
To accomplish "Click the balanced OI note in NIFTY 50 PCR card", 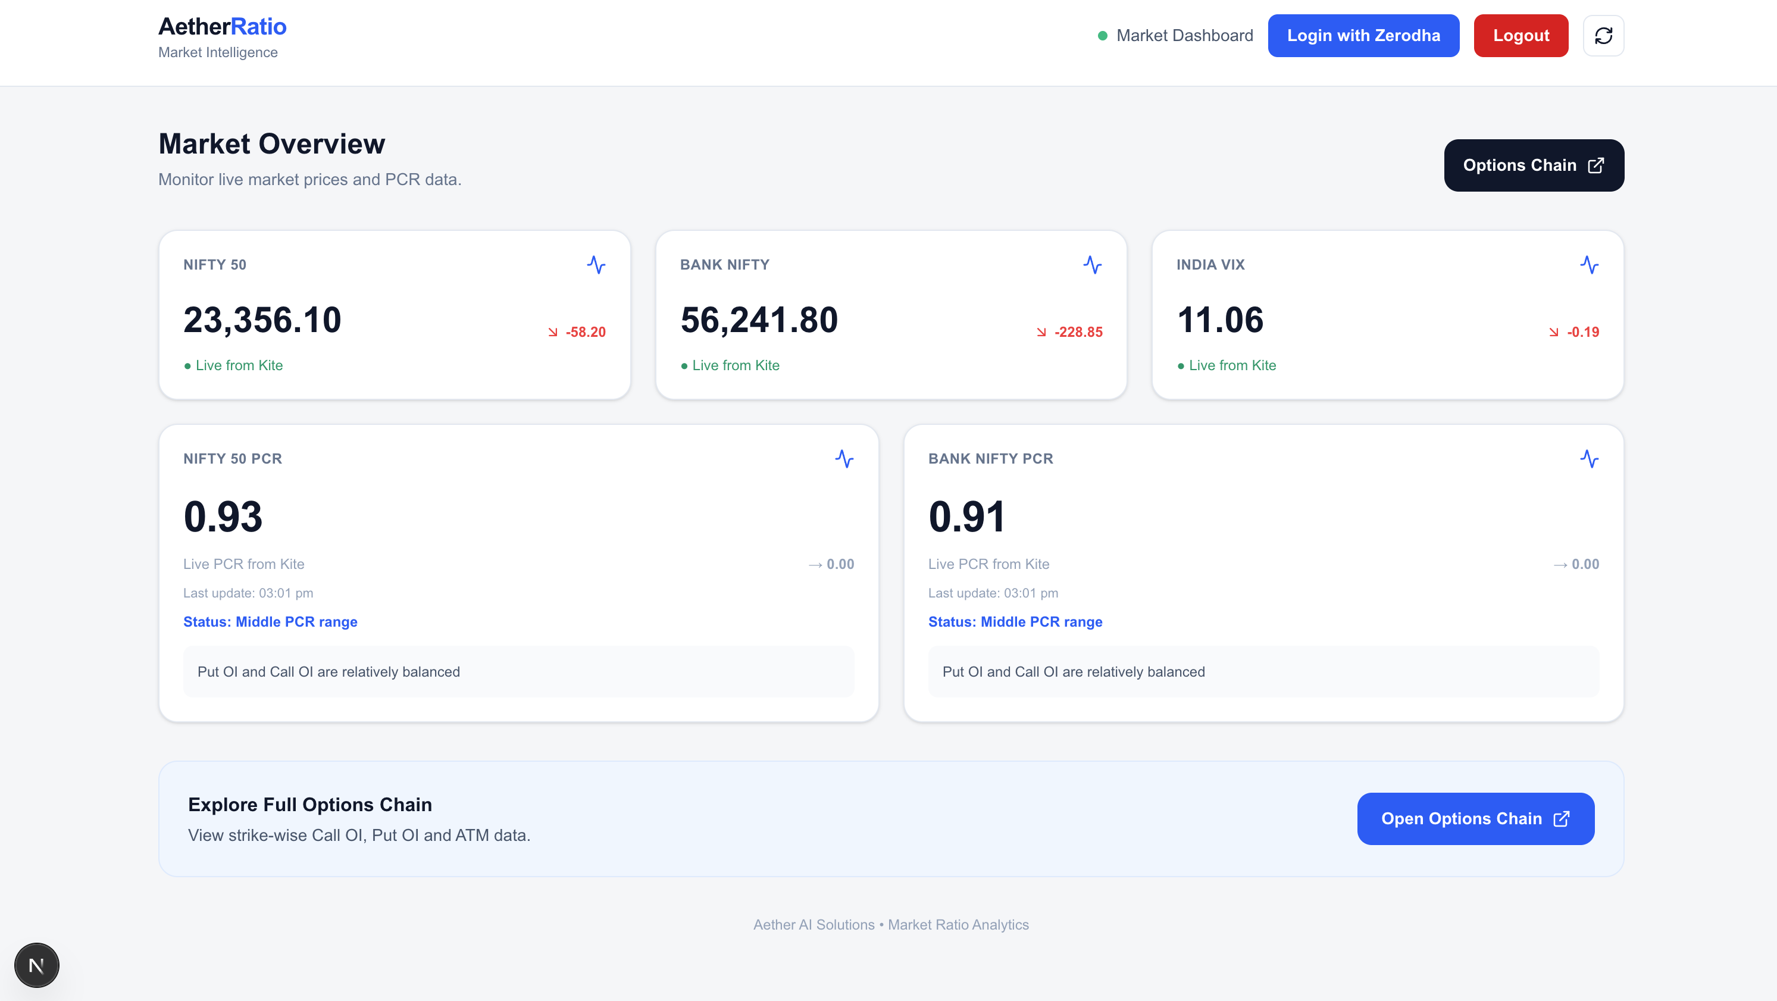I will click(x=519, y=672).
